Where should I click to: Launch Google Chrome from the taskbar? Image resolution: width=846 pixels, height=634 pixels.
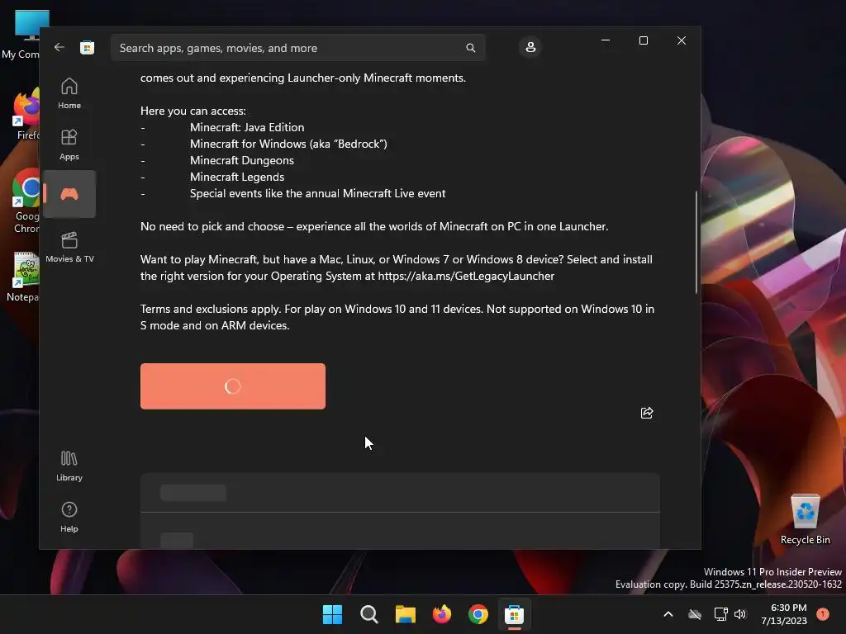tap(478, 614)
